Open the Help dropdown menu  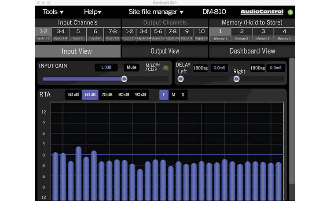point(92,12)
